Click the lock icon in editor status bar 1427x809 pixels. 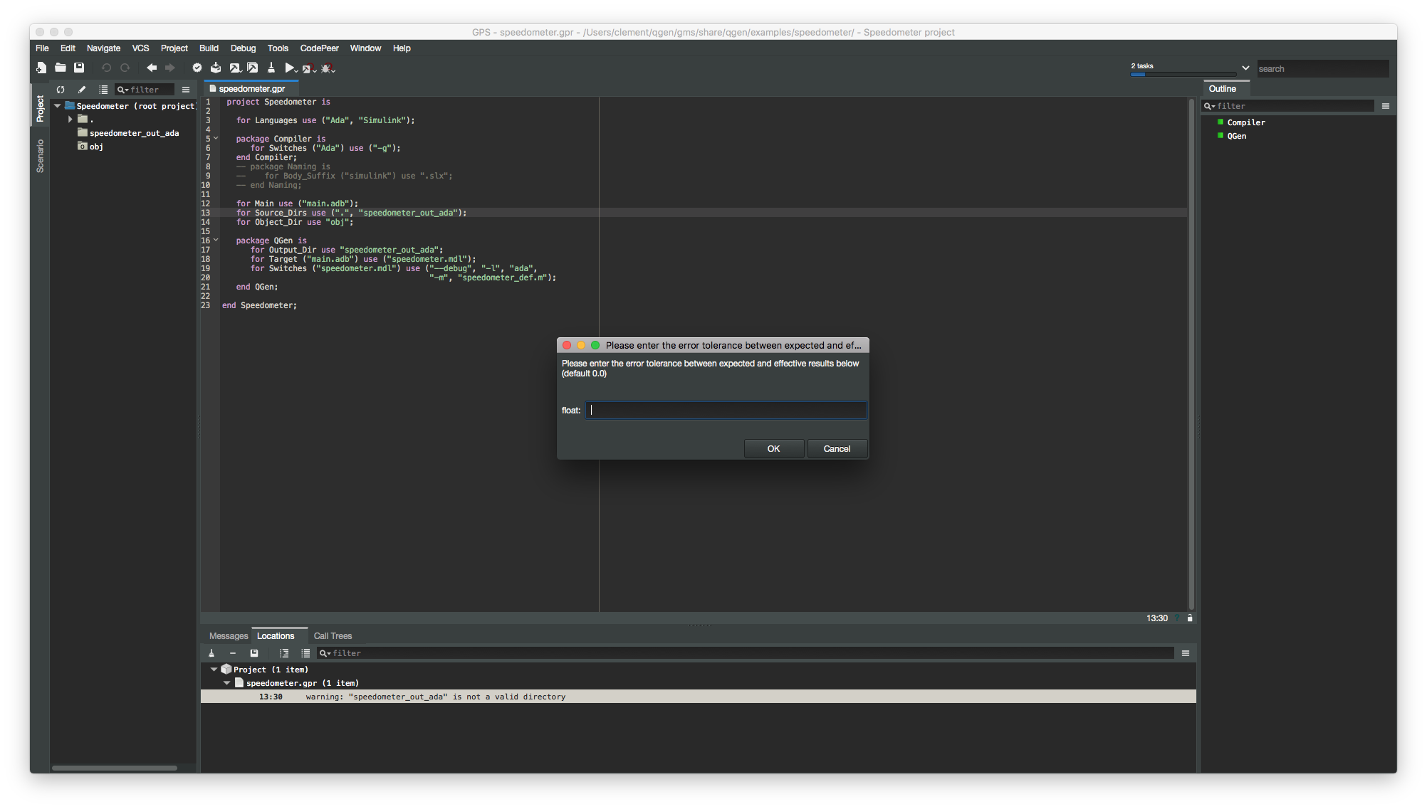tap(1190, 618)
